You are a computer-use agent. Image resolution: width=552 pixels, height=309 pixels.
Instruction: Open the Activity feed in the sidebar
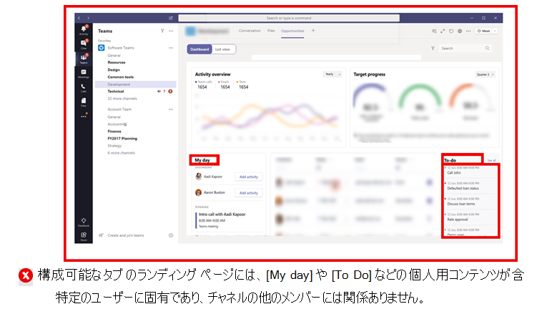tap(84, 30)
